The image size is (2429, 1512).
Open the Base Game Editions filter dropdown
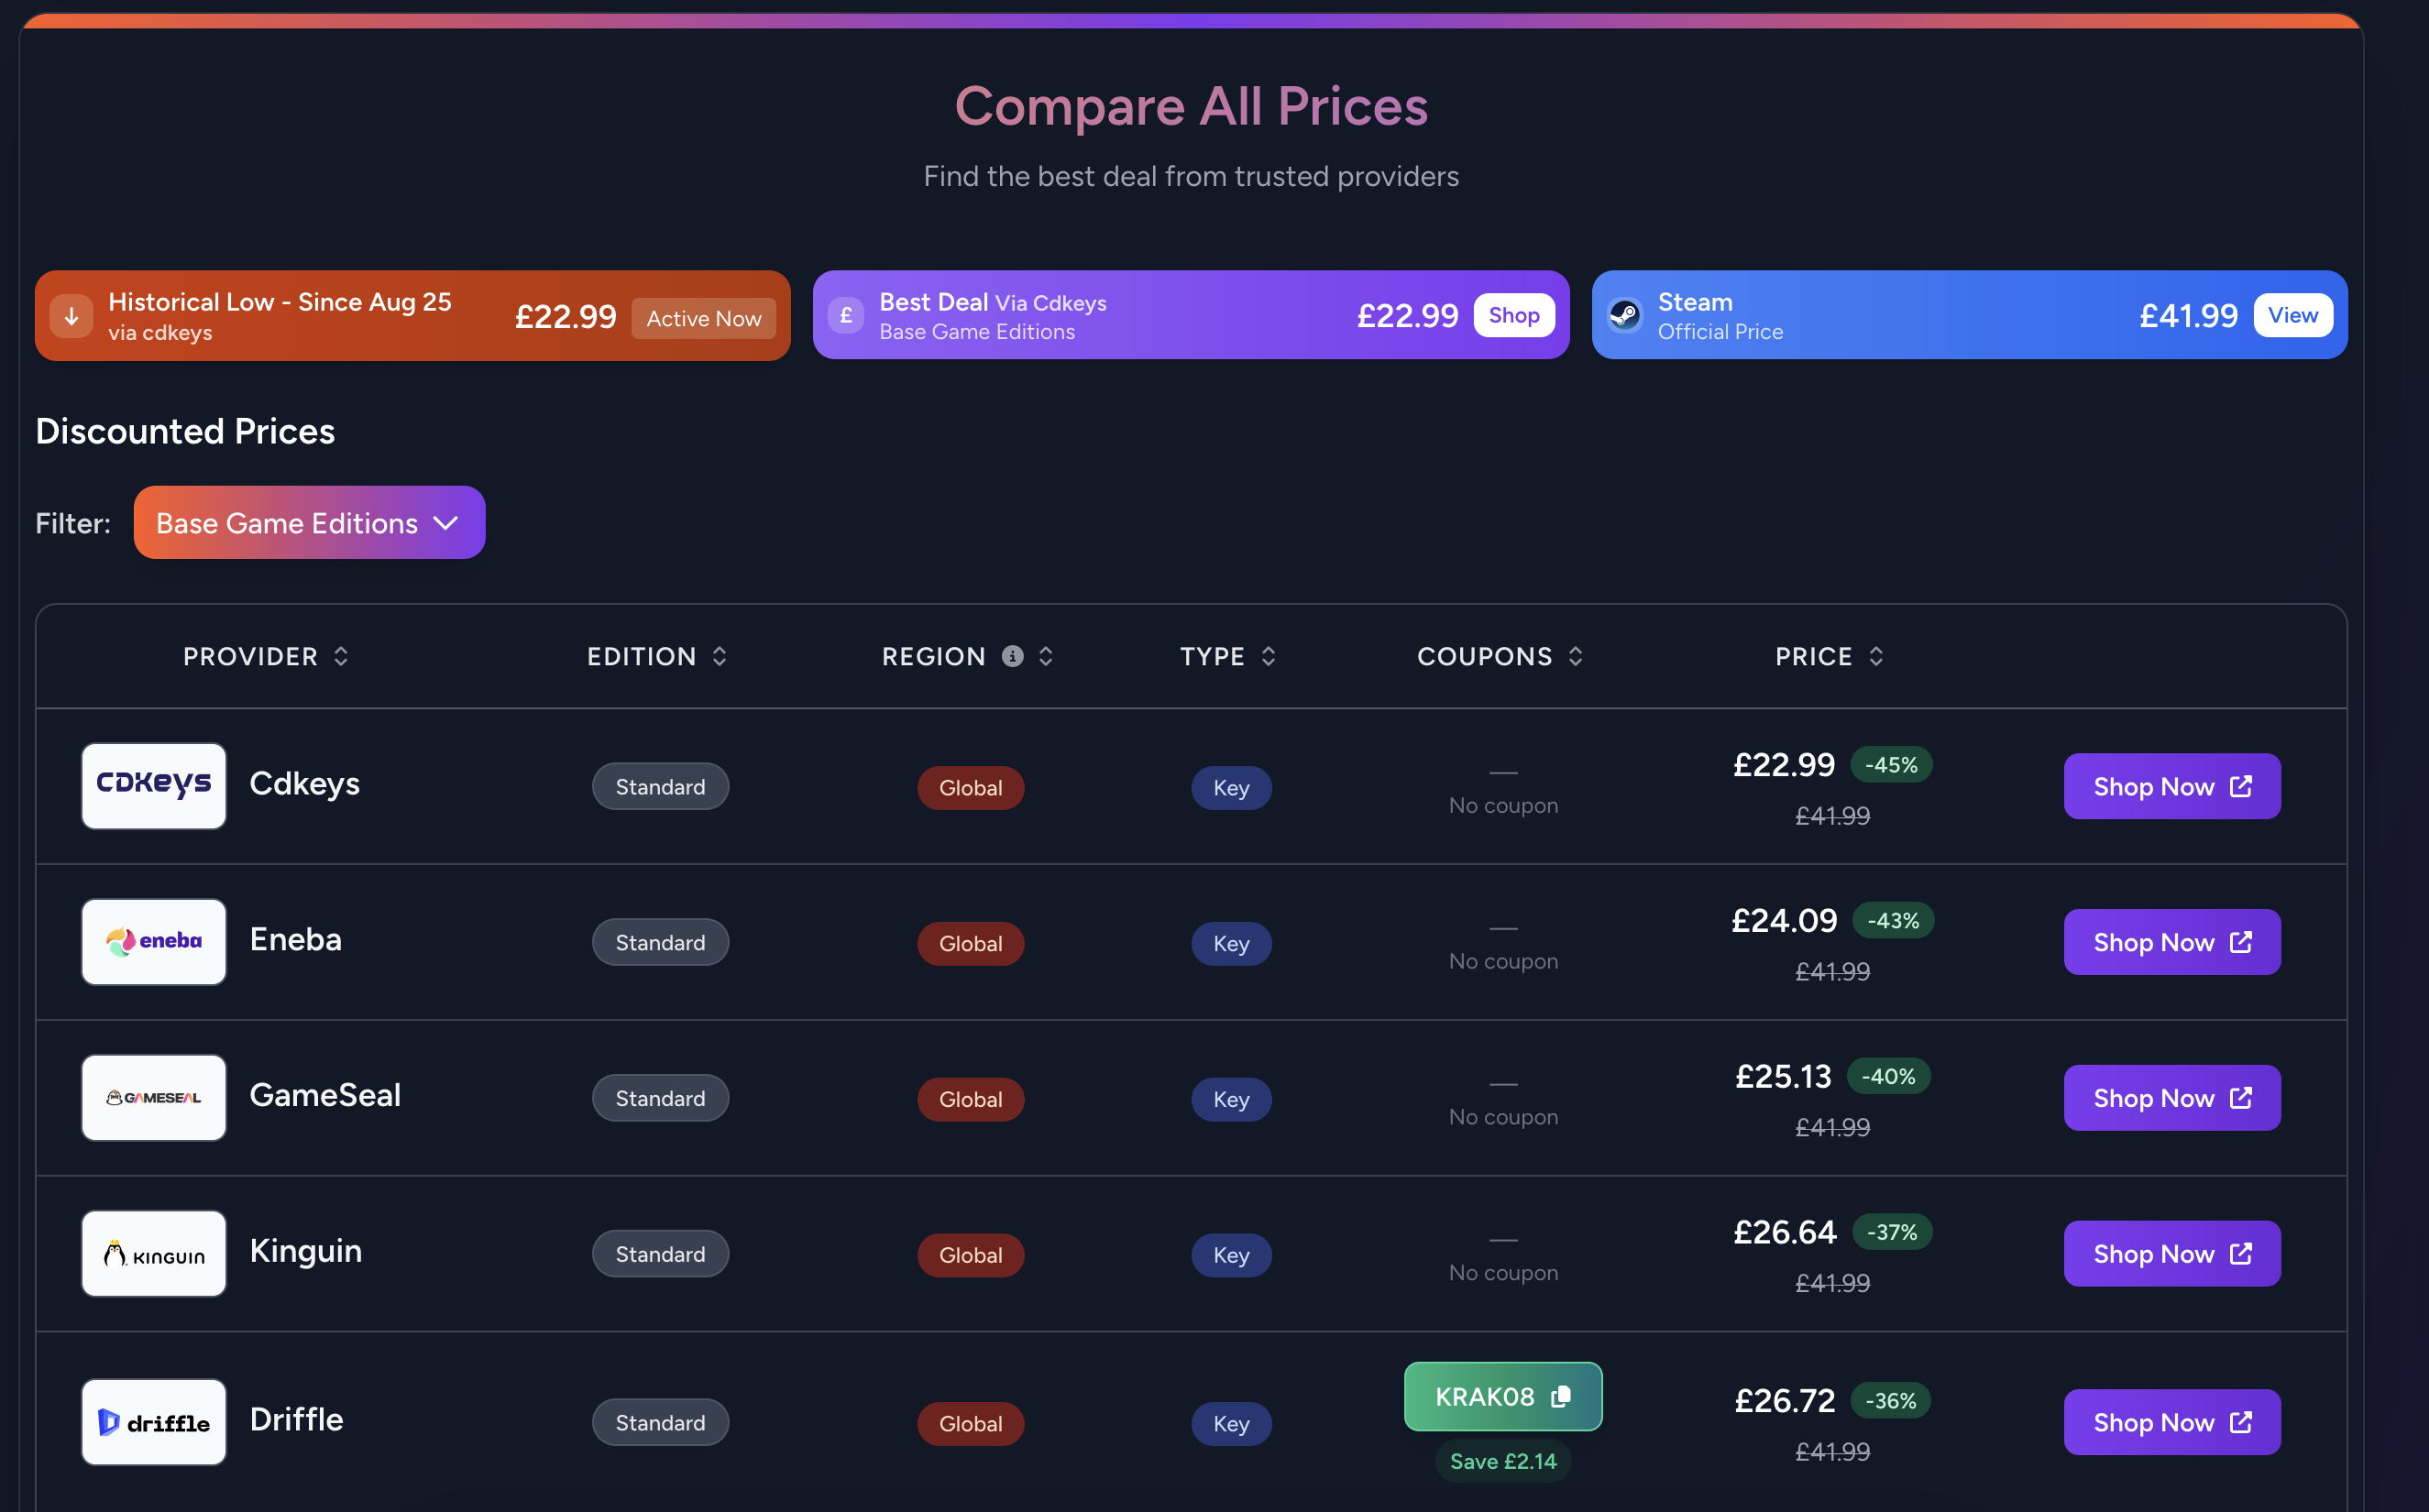(x=309, y=523)
